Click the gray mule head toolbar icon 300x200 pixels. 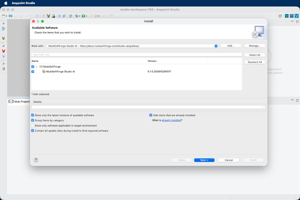coord(49,16)
